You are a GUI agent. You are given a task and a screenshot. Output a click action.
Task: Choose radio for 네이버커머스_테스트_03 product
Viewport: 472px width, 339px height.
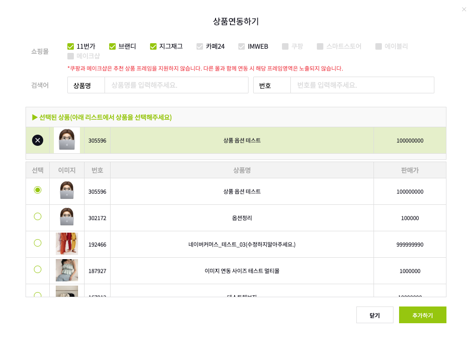[x=38, y=243]
